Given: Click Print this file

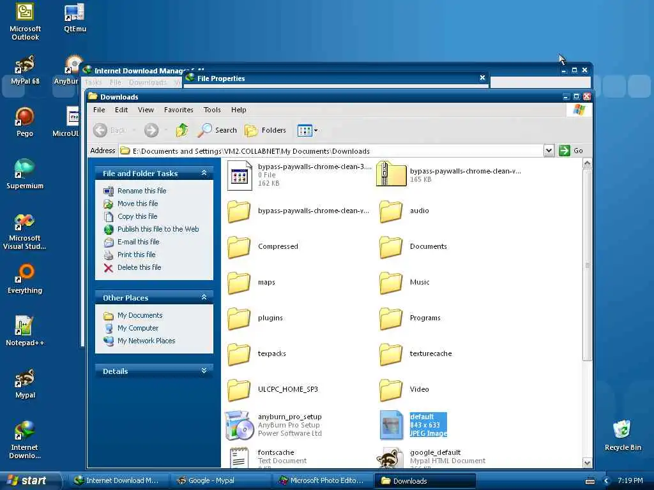Looking at the screenshot, I should pos(137,255).
